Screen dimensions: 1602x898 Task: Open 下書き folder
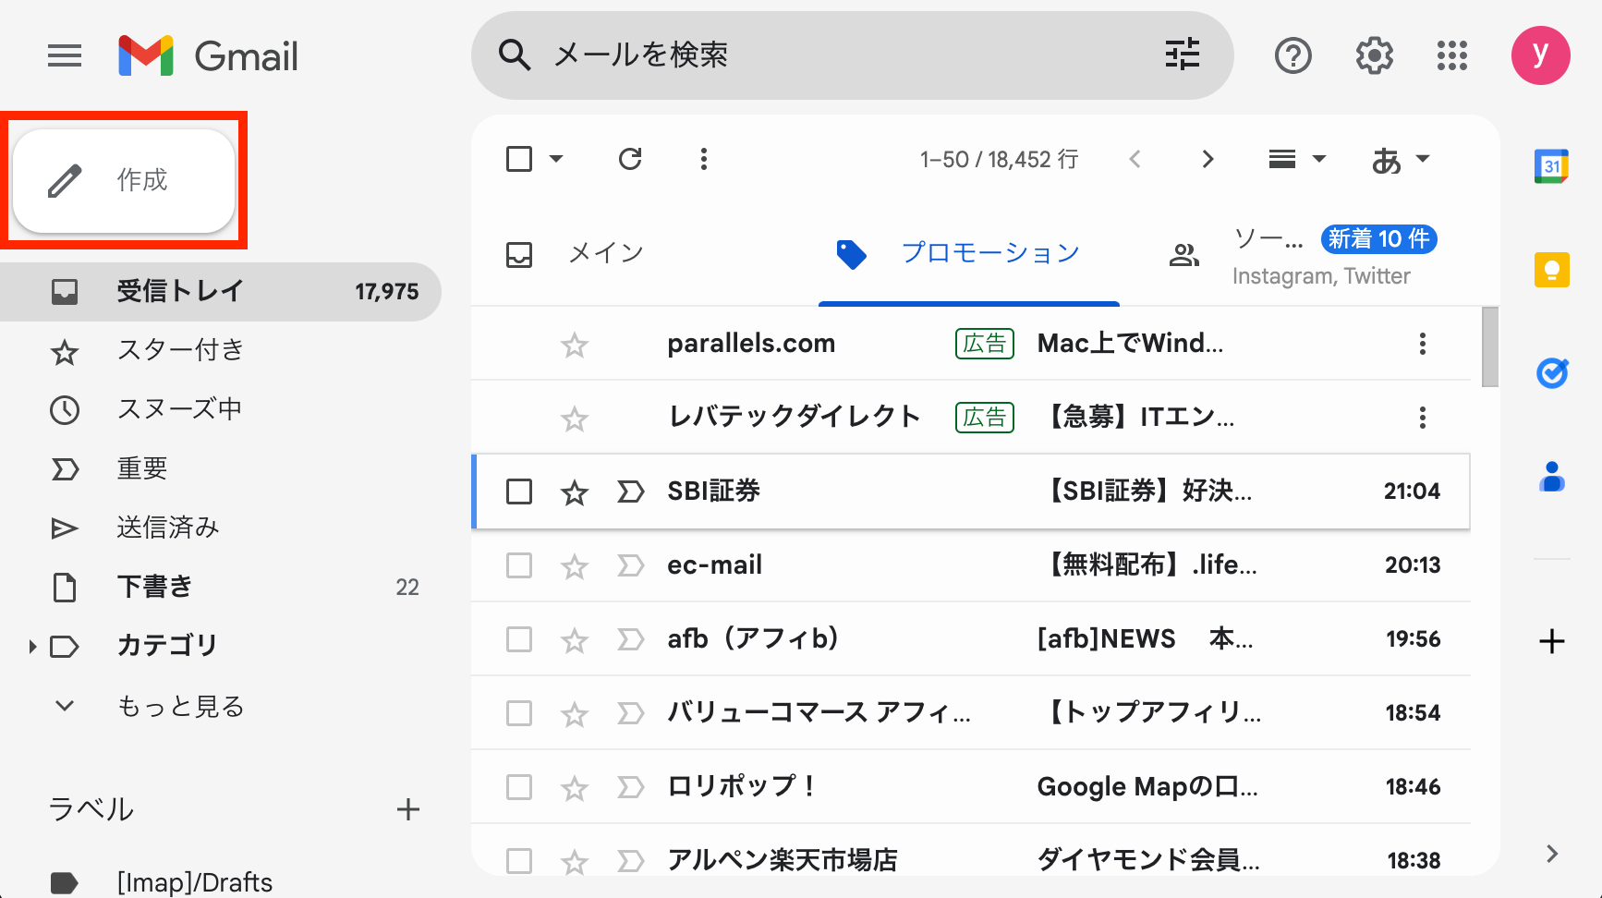pos(220,588)
